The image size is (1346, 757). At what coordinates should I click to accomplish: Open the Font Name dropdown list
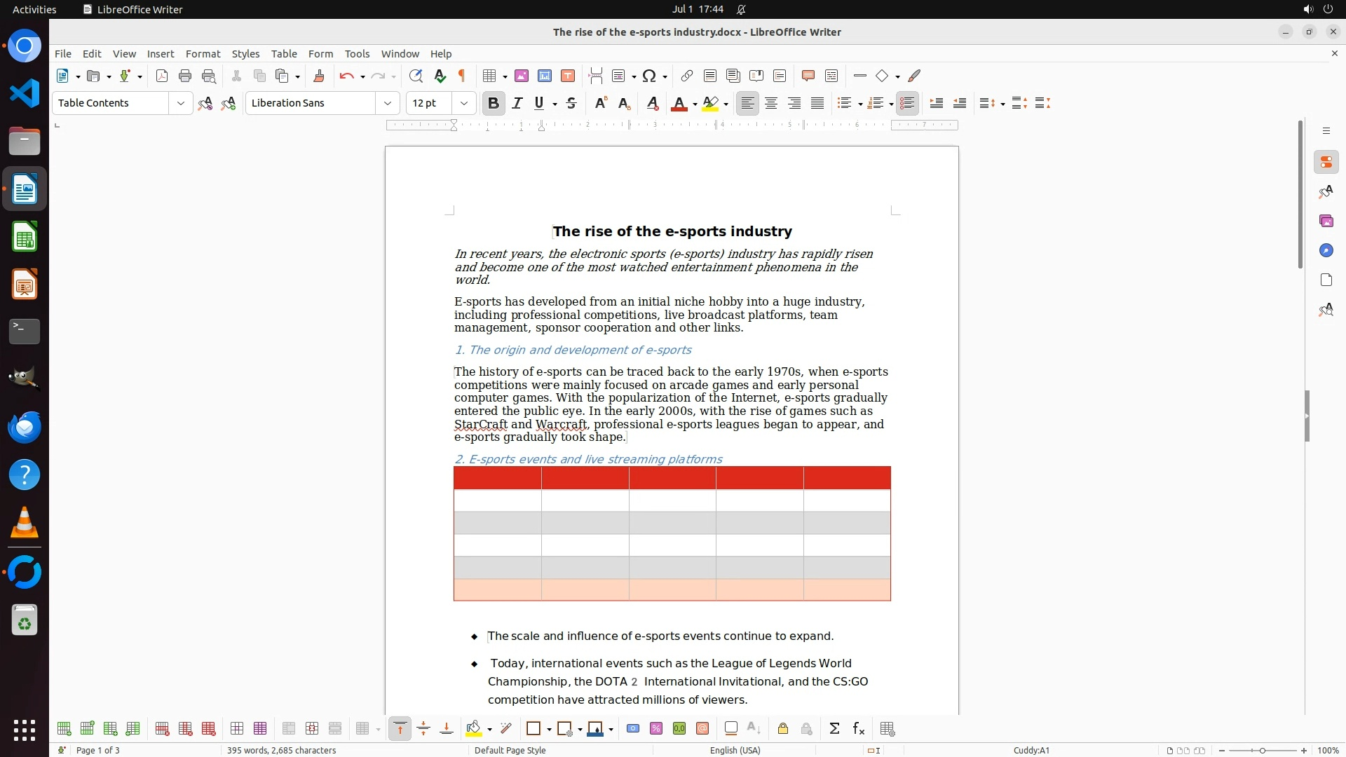(x=388, y=104)
